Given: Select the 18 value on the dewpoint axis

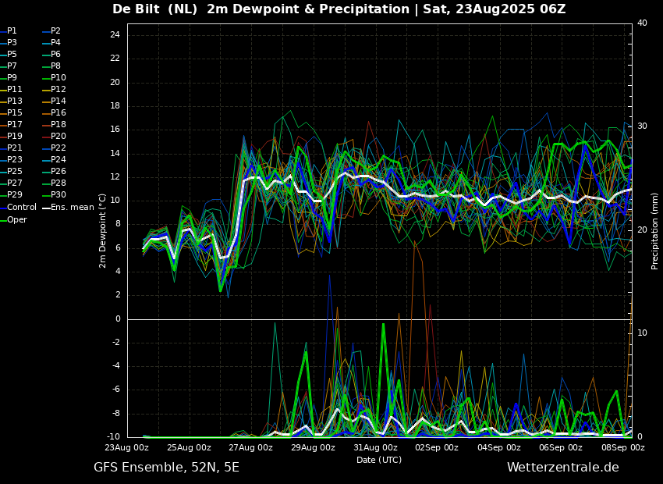Looking at the screenshot, I should pyautogui.click(x=115, y=105).
